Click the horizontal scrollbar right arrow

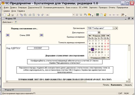click(127, 81)
